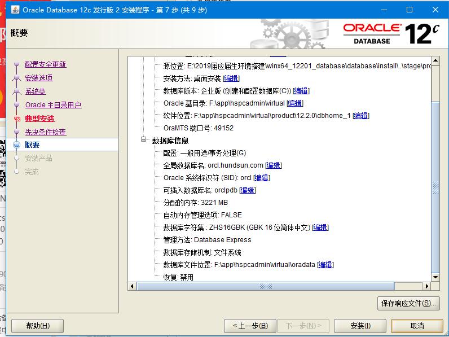Edit the 数据库版本 setting
Screen dimensions: 449x337
[301, 91]
